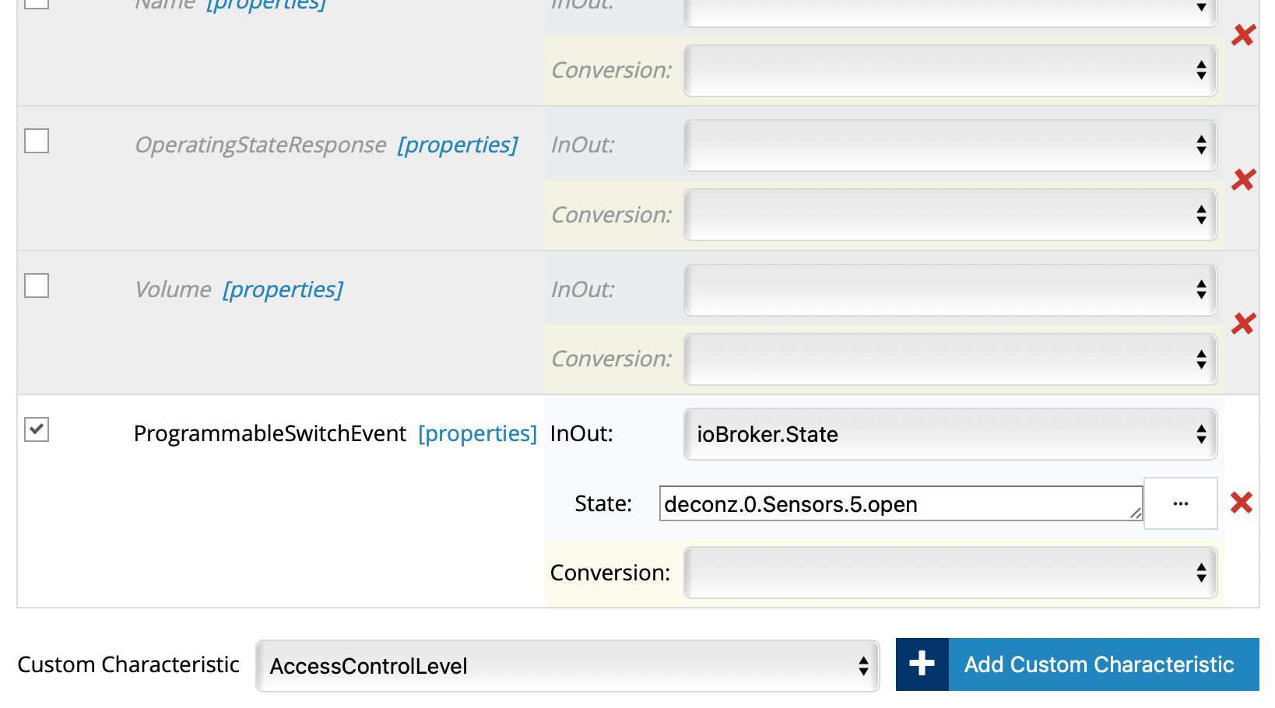The height and width of the screenshot is (708, 1275).
Task: Tick the Volume characteristic checkbox
Action: coord(37,286)
